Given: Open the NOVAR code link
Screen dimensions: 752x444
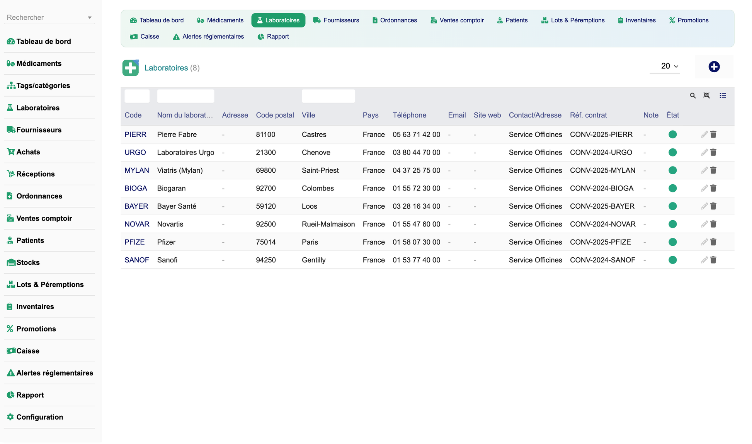Looking at the screenshot, I should (x=137, y=224).
